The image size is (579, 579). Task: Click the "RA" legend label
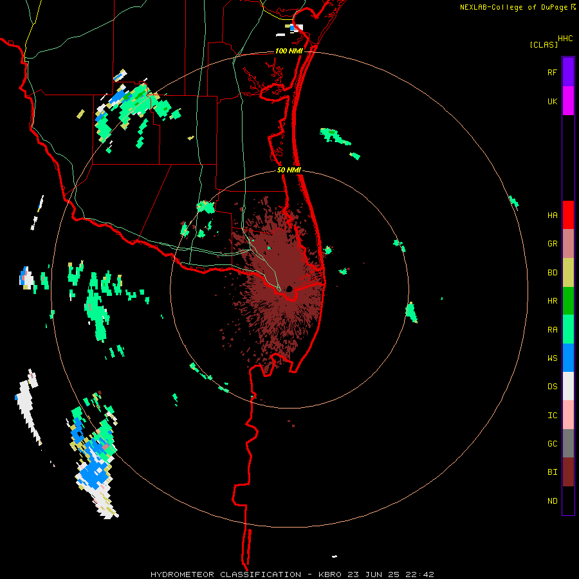click(552, 330)
